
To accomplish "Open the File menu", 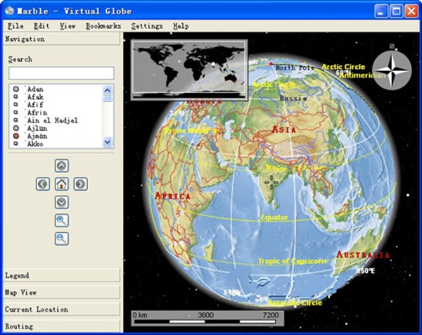I will pos(15,26).
